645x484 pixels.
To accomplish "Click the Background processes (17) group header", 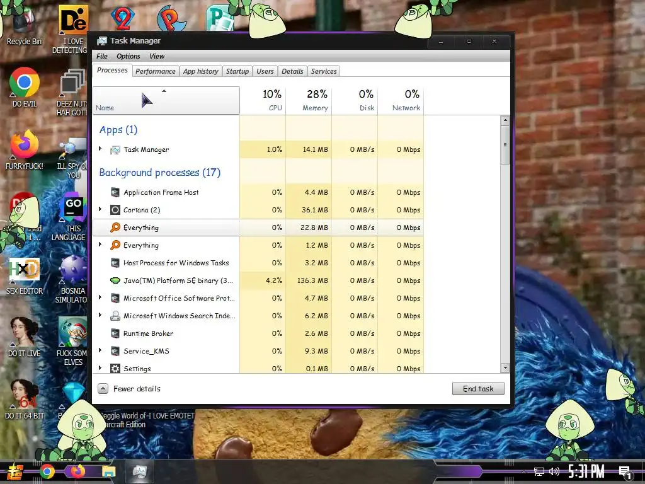I will click(x=159, y=173).
